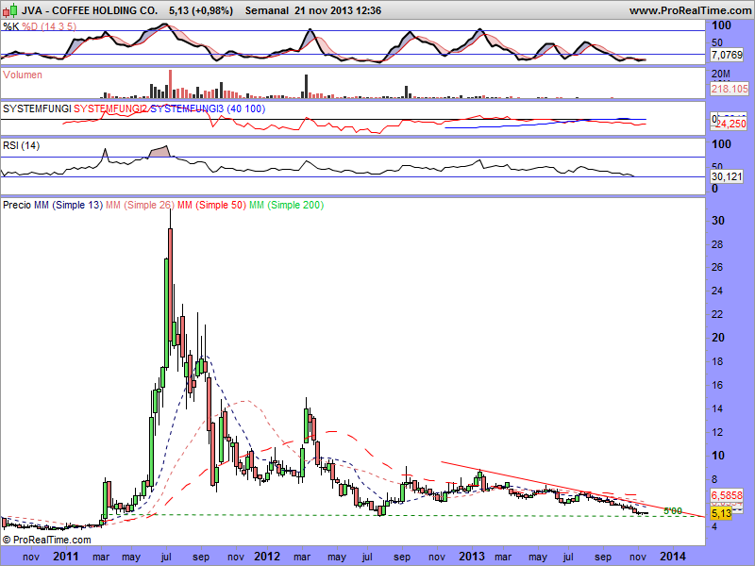This screenshot has height=566, width=755.
Task: Click the %K stochastic label
Action: tap(10, 26)
